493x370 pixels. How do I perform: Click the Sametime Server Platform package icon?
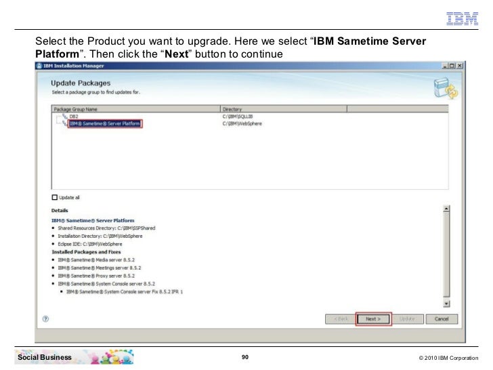(x=65, y=123)
